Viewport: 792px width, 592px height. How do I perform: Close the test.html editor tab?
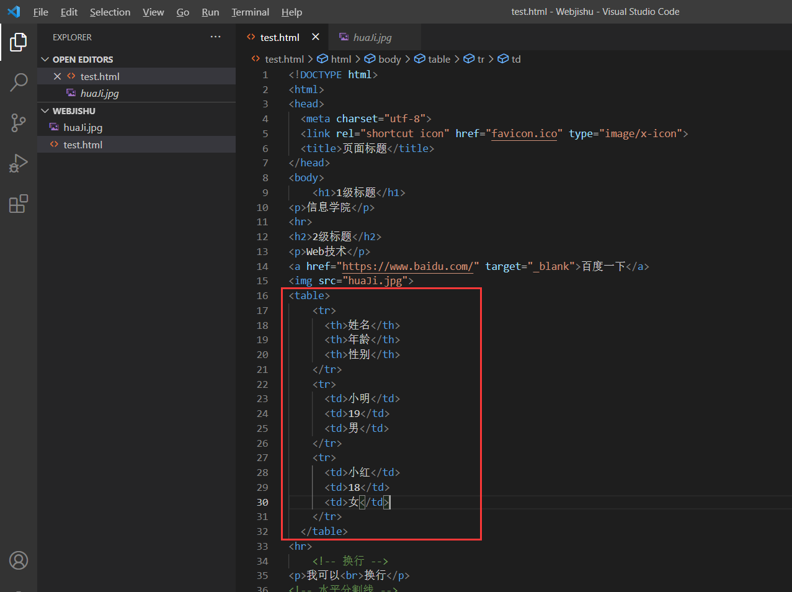[316, 37]
